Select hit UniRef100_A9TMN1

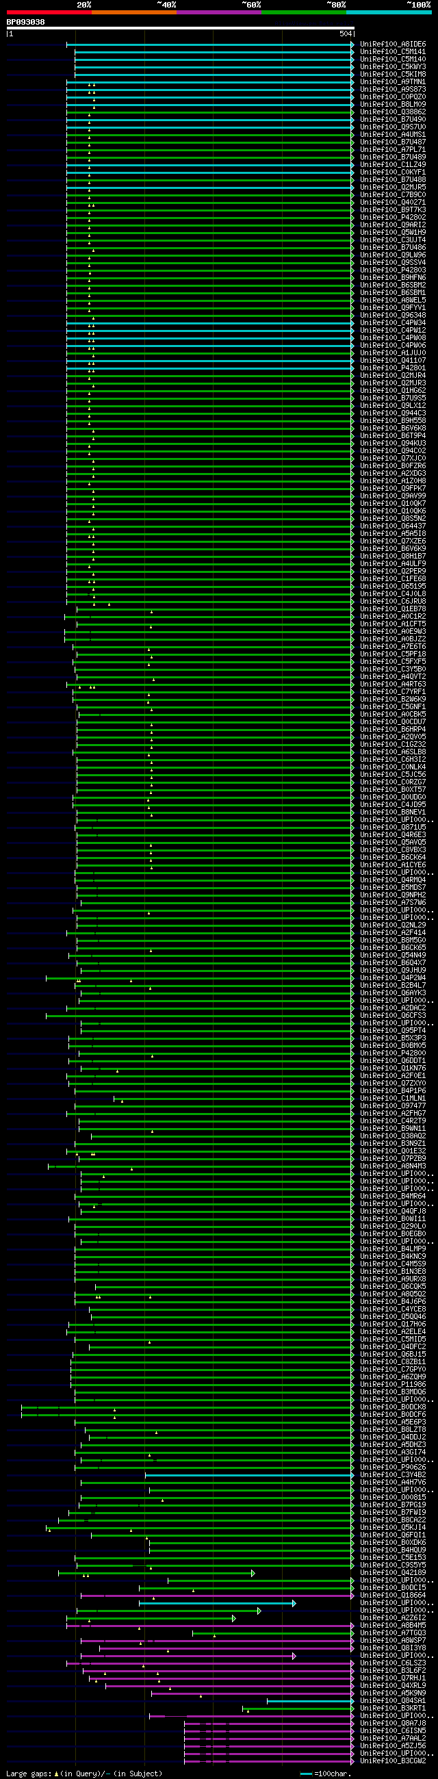(393, 82)
